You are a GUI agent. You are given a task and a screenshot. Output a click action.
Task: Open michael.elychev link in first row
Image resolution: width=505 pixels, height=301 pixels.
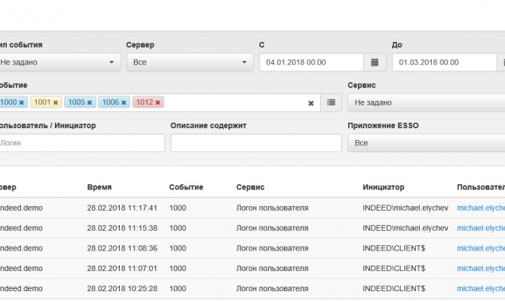click(482, 208)
